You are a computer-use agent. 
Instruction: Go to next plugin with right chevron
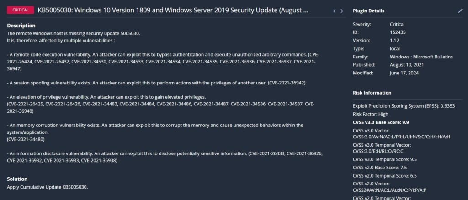tap(342, 11)
